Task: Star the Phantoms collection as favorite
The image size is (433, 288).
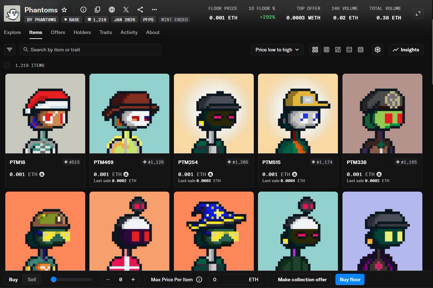Action: [x=64, y=10]
